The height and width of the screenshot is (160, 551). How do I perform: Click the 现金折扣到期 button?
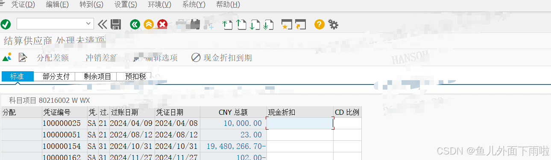click(222, 58)
